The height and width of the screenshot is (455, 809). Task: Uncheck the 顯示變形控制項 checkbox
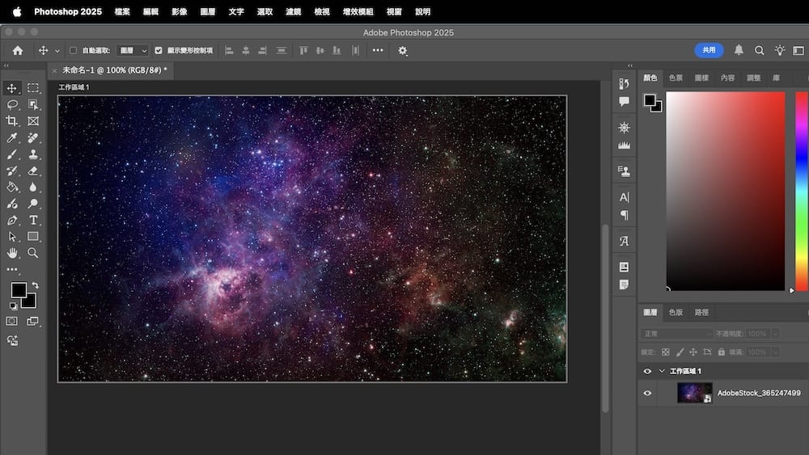159,50
